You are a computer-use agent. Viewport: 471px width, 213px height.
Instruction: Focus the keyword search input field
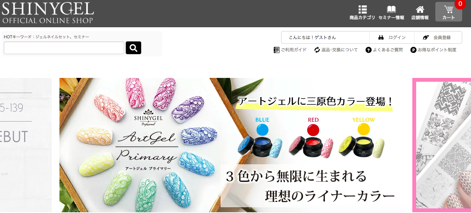coord(64,48)
